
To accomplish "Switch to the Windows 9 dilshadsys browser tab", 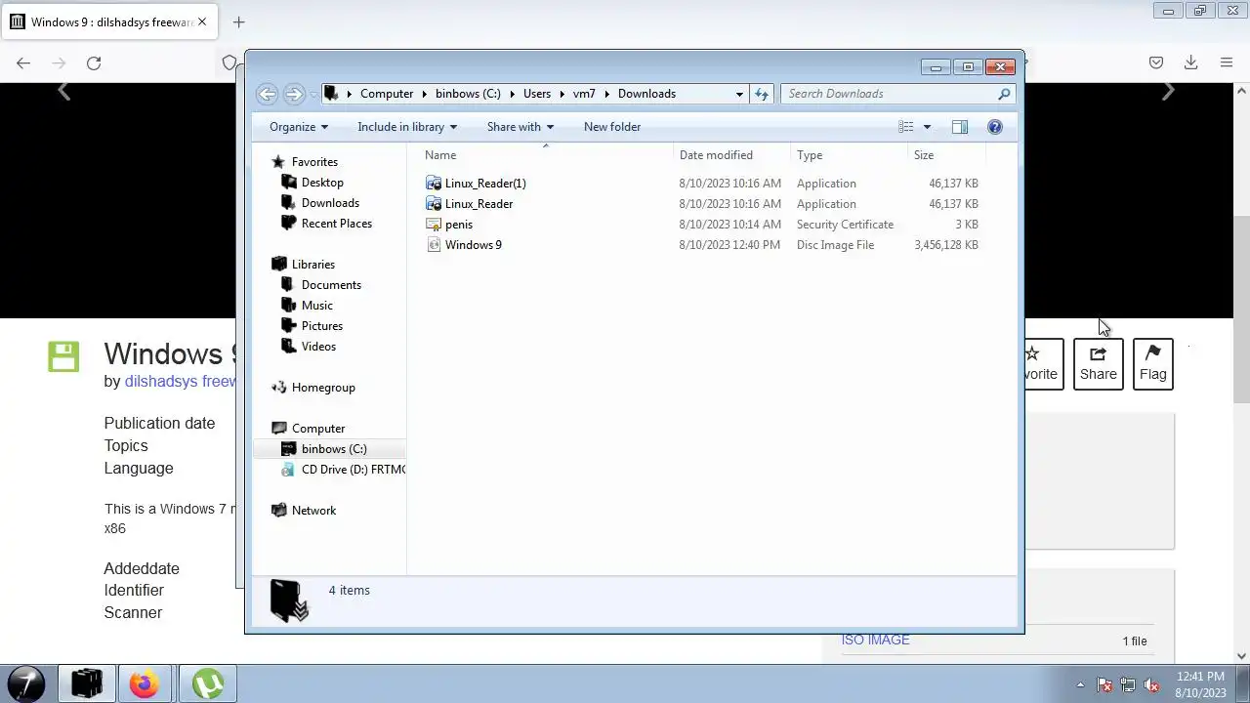I will 107,21.
